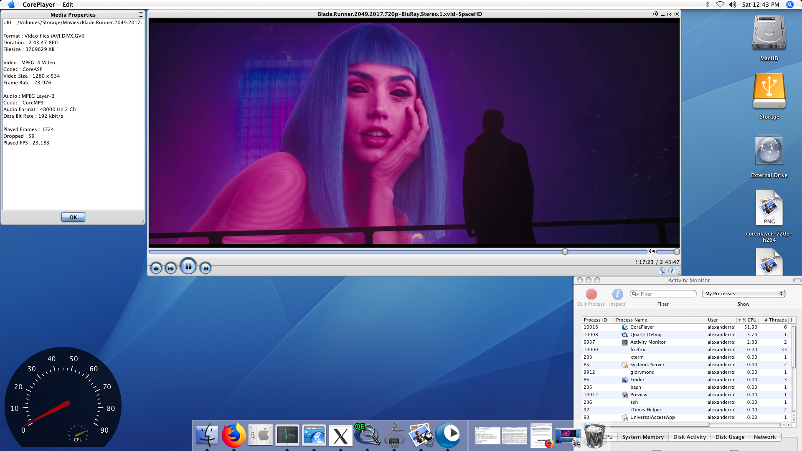Open CorePlayer from the Dock
This screenshot has width=802, height=451.
tap(448, 434)
